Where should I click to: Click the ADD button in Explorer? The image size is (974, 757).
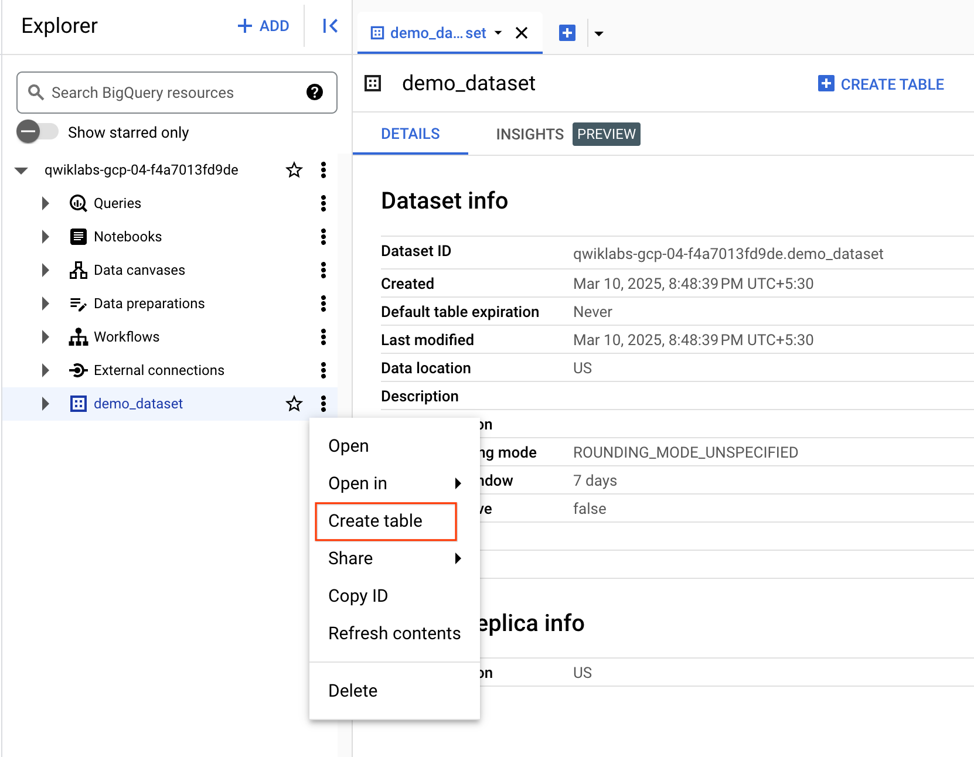click(x=263, y=26)
